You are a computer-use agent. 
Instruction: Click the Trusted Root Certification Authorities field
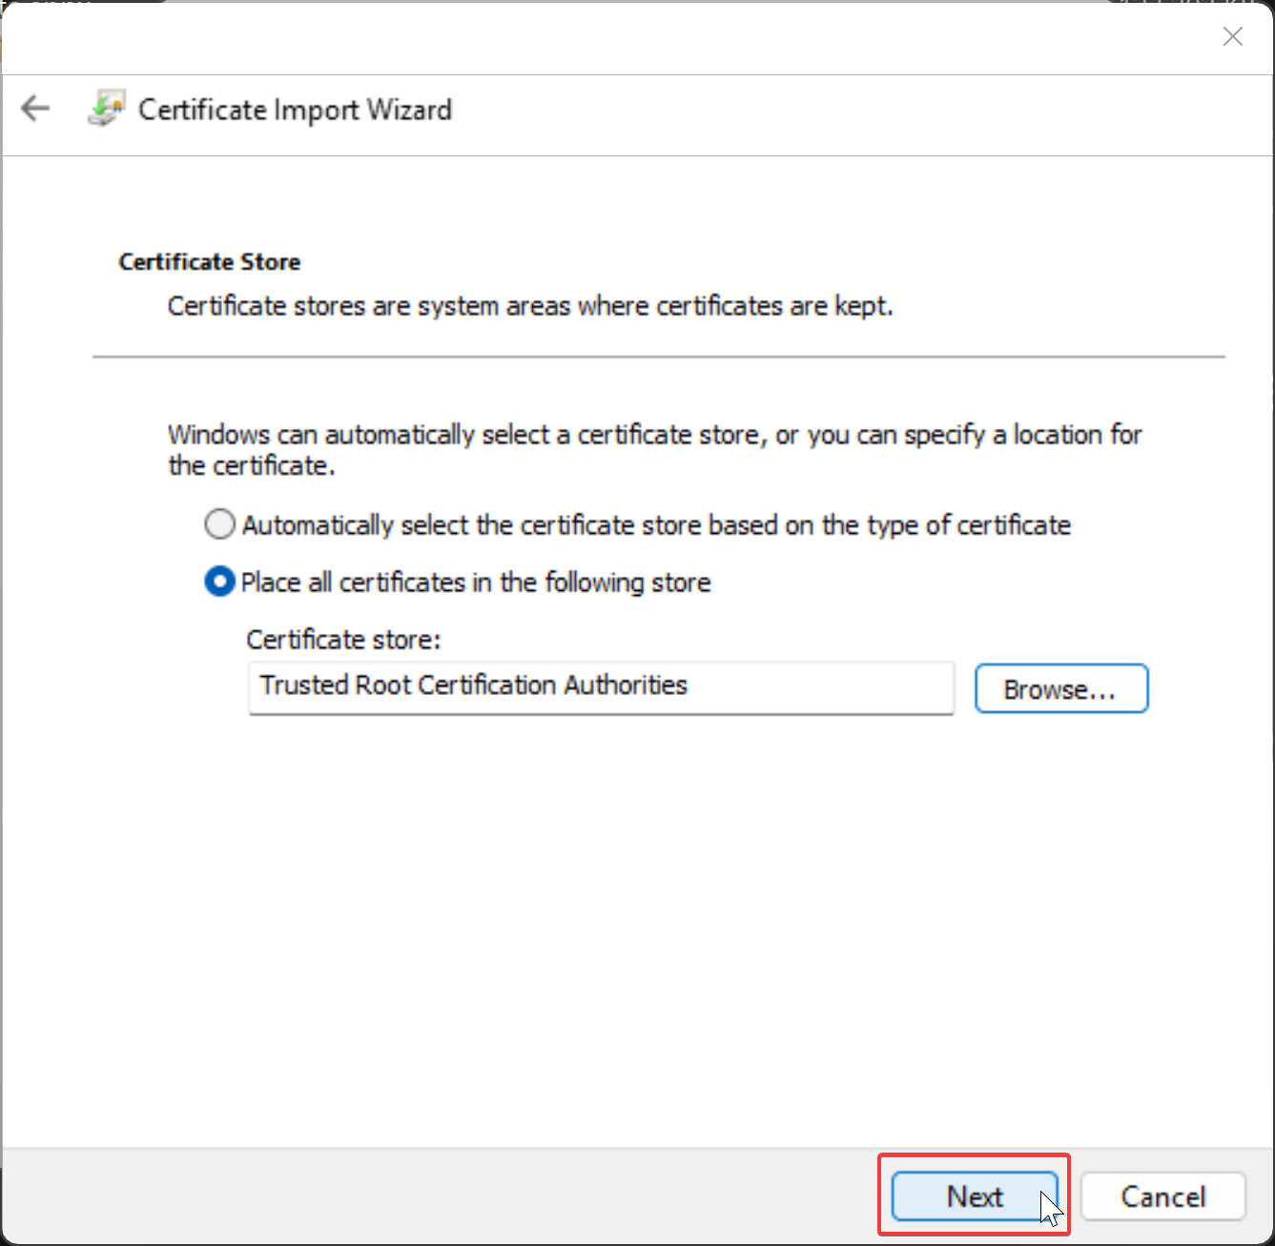(x=601, y=686)
